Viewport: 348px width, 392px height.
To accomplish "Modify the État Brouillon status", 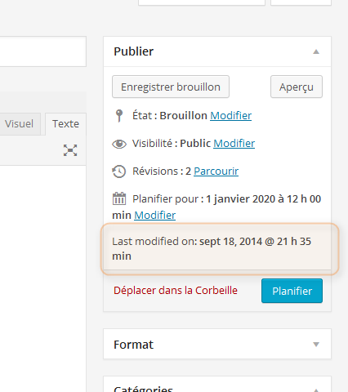I will tap(230, 116).
